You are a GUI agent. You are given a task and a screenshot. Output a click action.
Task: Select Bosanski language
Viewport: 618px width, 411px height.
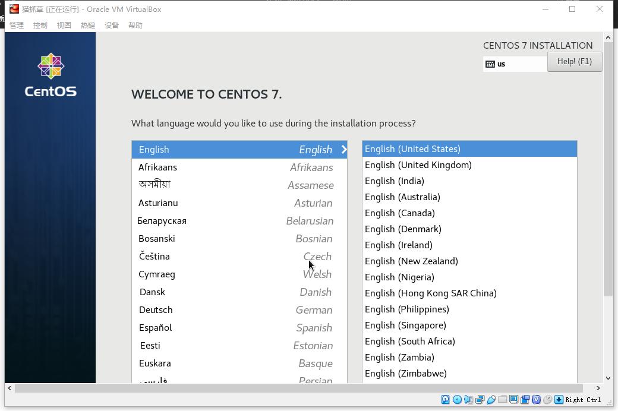click(x=239, y=238)
